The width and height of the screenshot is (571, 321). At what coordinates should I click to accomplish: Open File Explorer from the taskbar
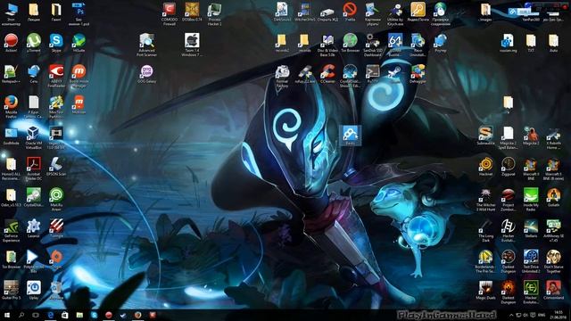click(x=79, y=315)
